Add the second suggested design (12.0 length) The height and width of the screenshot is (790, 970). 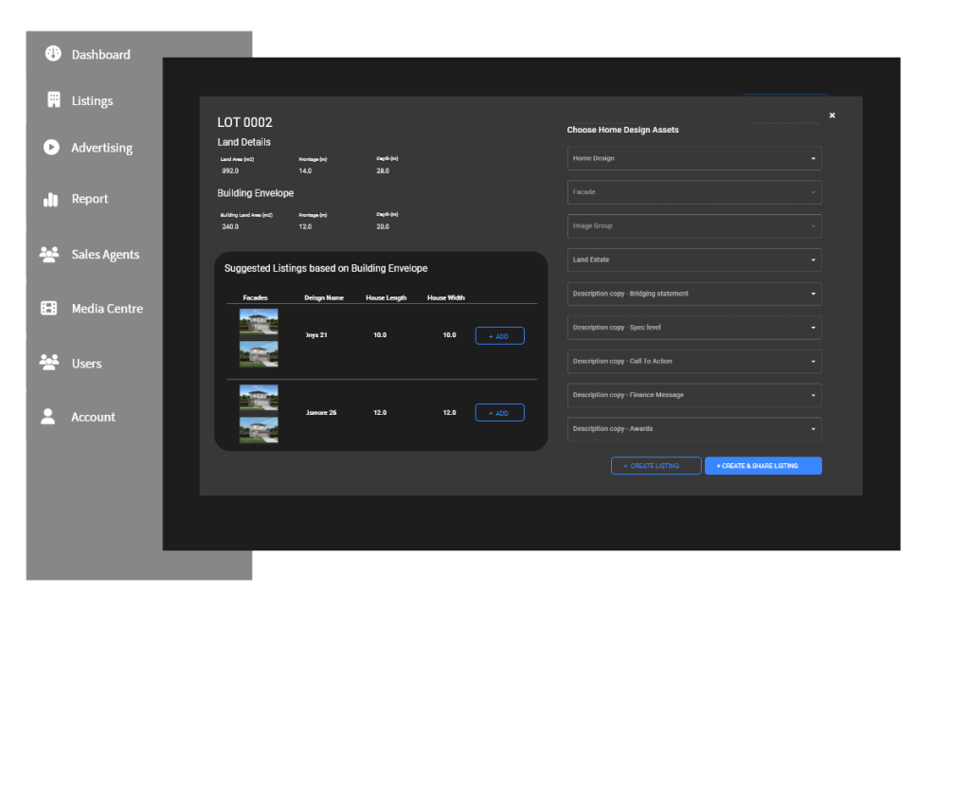click(499, 413)
